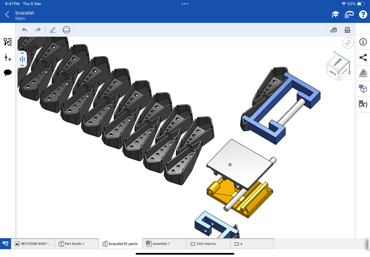
Task: Open the mass properties scale tool
Action: (x=347, y=30)
